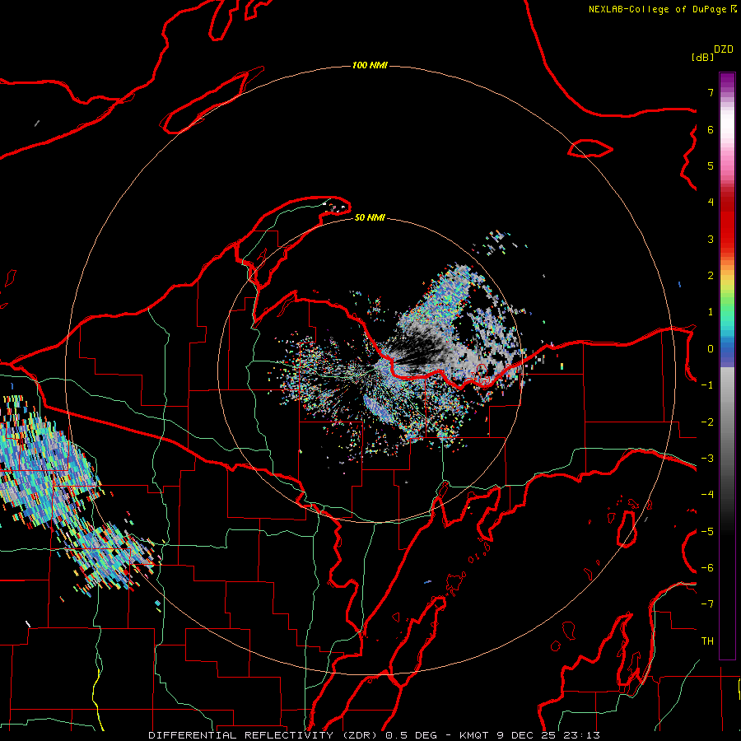The height and width of the screenshot is (741, 741).
Task: Click the -3 value on the color scale
Action: pos(707,459)
